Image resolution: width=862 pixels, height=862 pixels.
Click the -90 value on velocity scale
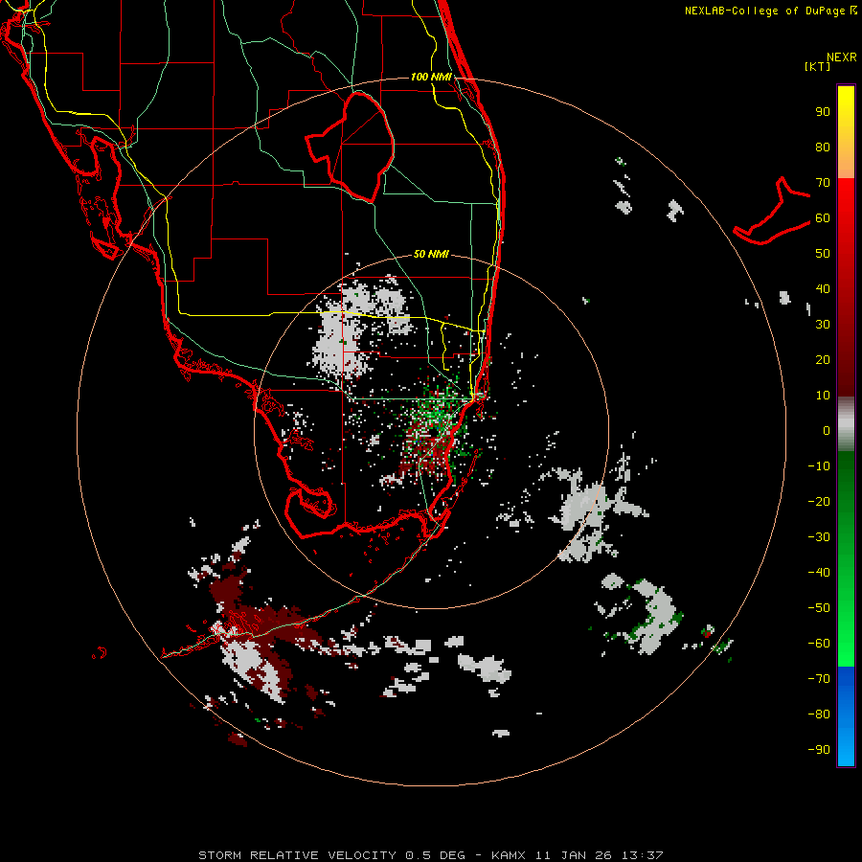tap(819, 750)
